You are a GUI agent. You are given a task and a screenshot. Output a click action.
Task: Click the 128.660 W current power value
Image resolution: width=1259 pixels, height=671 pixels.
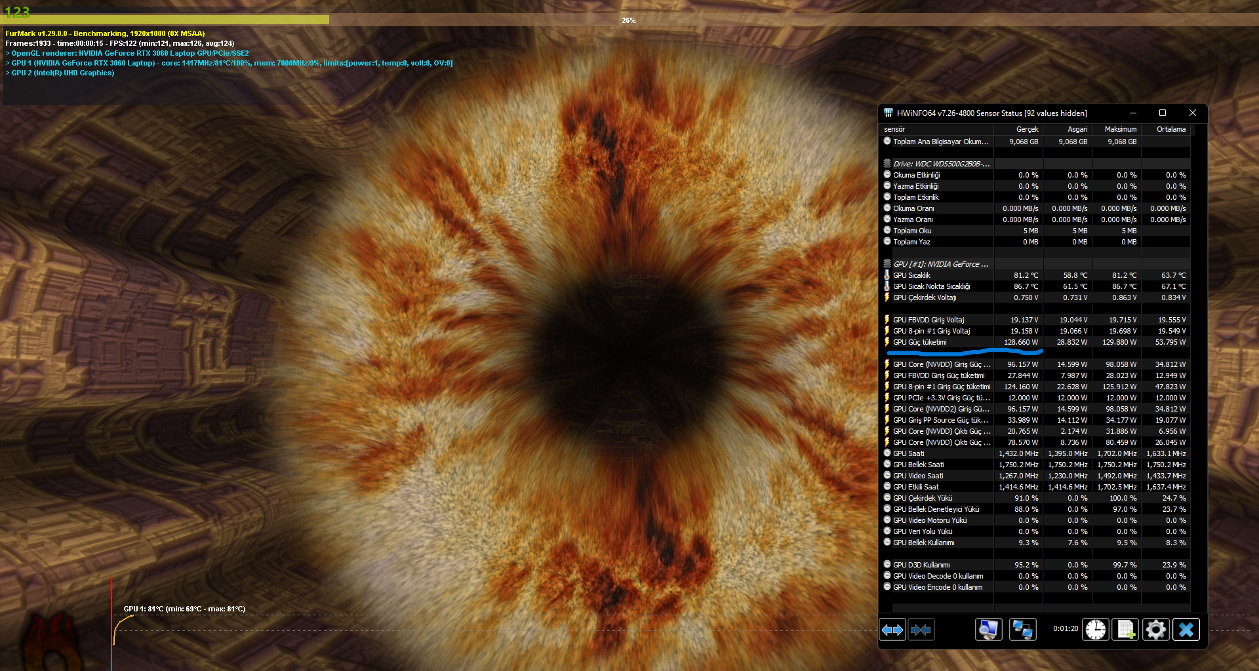(x=1021, y=342)
